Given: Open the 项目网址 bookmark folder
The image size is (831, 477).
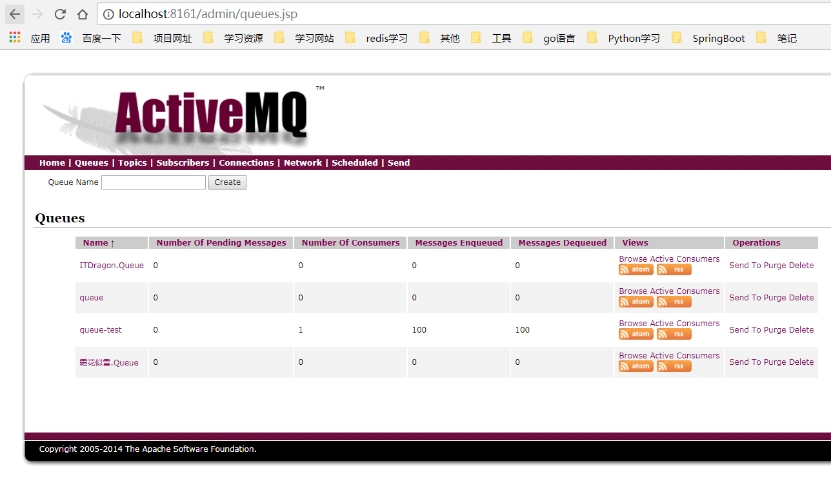Looking at the screenshot, I should click(x=162, y=38).
